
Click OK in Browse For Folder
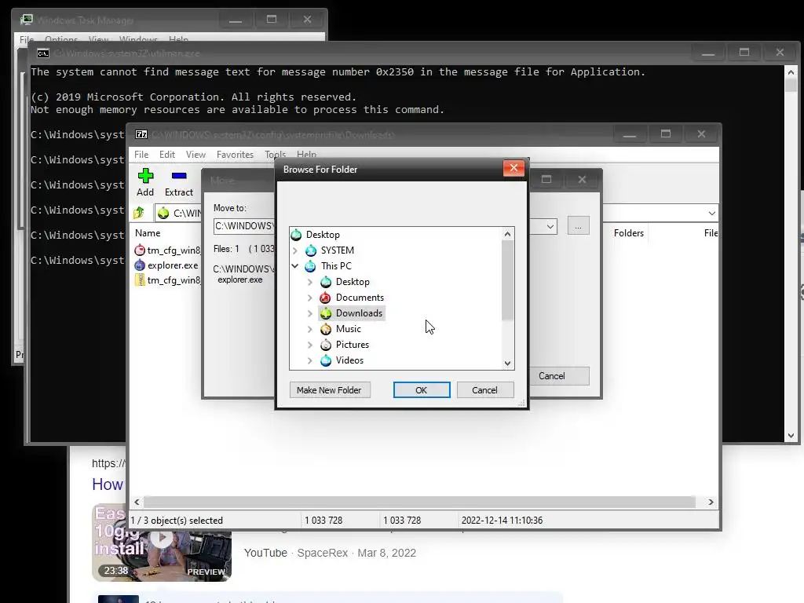[x=422, y=390]
